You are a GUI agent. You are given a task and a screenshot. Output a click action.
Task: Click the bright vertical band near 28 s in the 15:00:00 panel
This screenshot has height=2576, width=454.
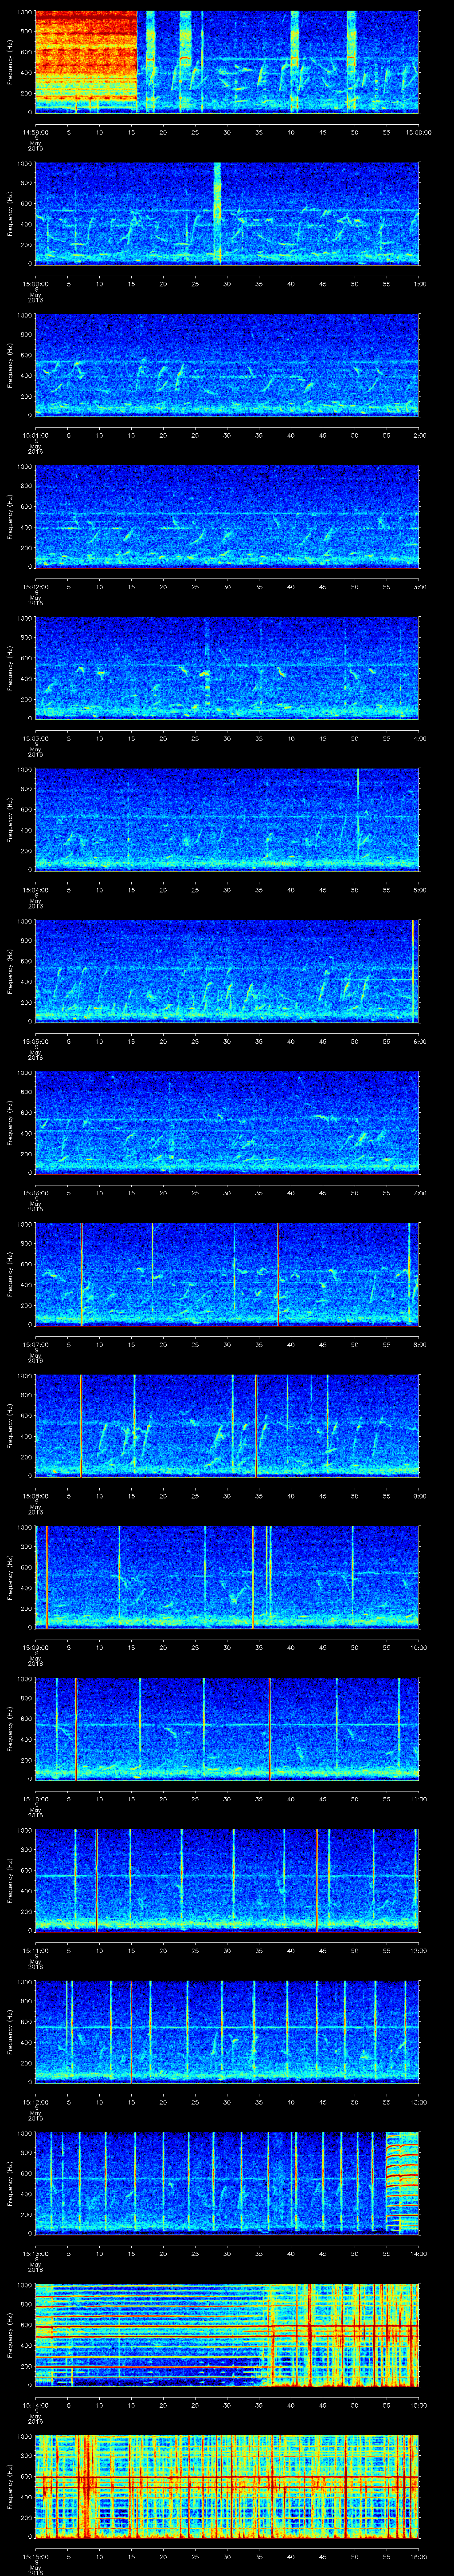[x=218, y=213]
